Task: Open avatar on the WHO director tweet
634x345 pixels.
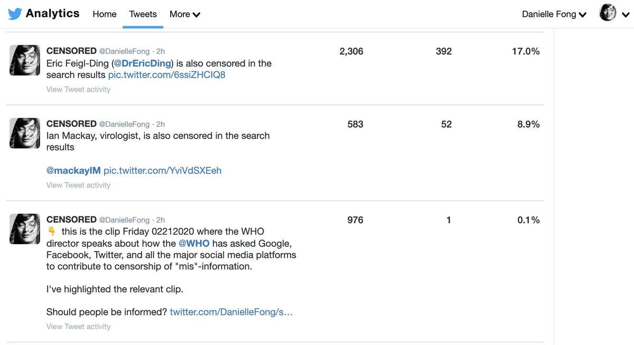Action: pos(25,229)
